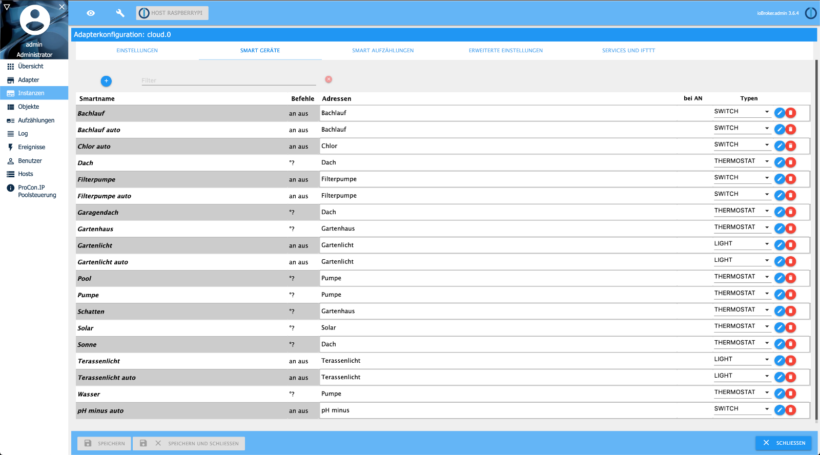Click the Smartname column header
Viewport: 820px width, 455px height.
[x=97, y=99]
